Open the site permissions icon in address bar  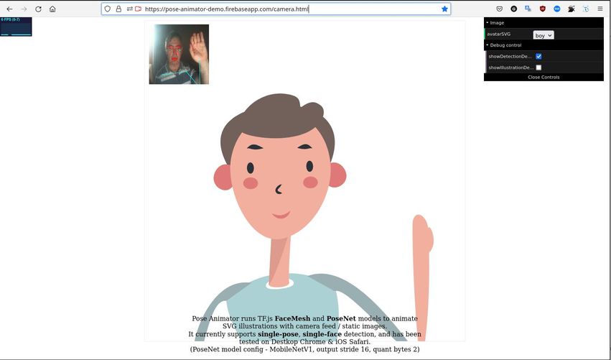tap(129, 9)
